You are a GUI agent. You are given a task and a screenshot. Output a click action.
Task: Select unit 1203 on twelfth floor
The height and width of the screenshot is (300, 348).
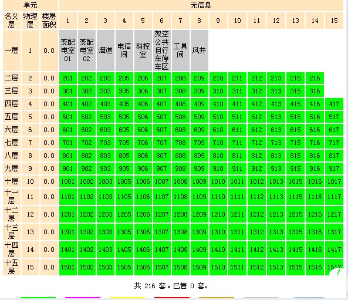(x=105, y=214)
